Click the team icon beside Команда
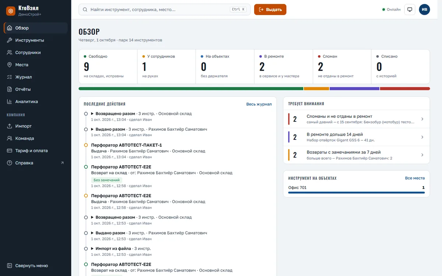Viewport: 442px width, 276px height. (10, 138)
